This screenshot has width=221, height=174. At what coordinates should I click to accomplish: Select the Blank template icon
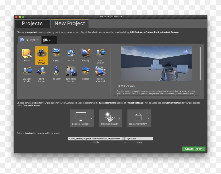pyautogui.click(x=27, y=55)
